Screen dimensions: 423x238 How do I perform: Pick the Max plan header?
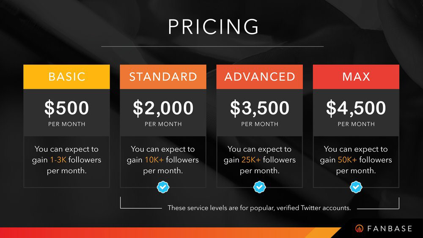click(356, 77)
